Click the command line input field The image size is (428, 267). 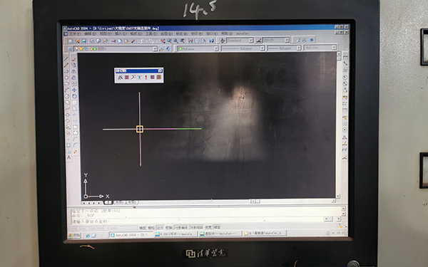pos(198,221)
